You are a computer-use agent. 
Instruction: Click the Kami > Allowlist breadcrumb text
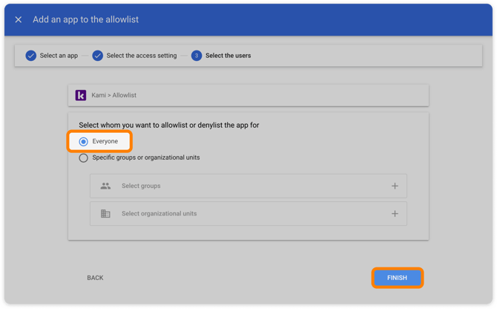tap(113, 95)
